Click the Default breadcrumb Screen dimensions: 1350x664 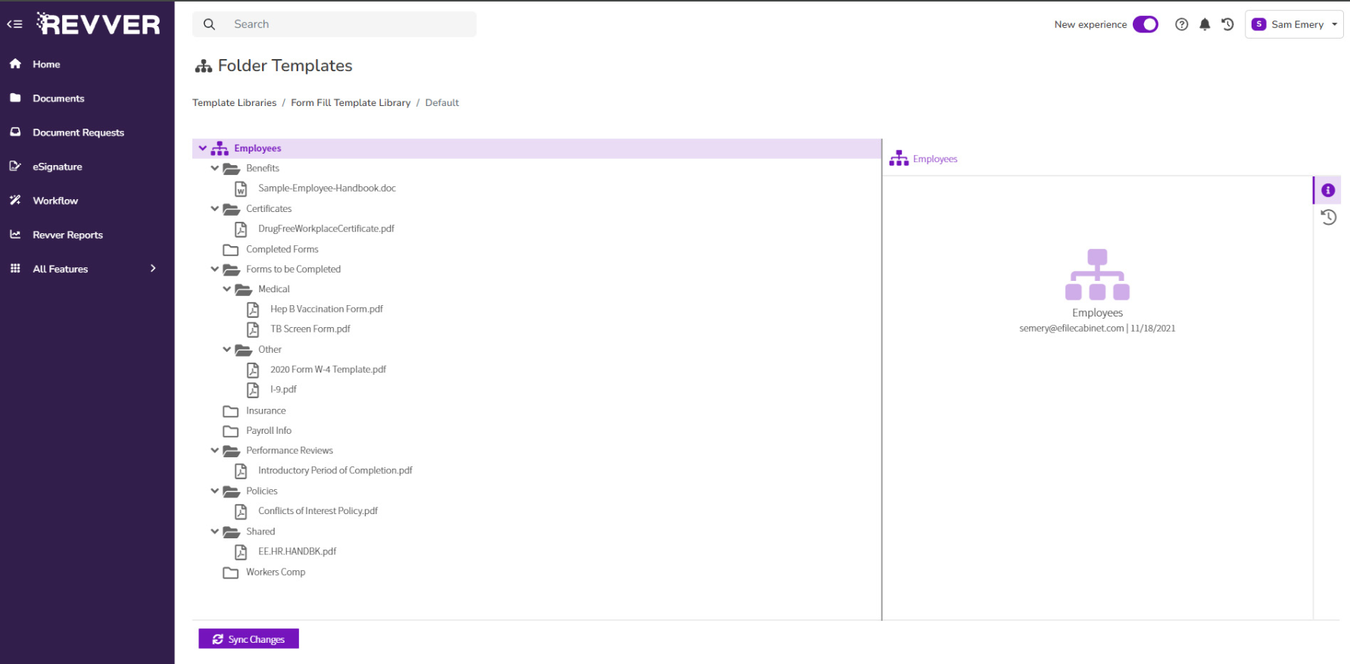click(x=442, y=103)
